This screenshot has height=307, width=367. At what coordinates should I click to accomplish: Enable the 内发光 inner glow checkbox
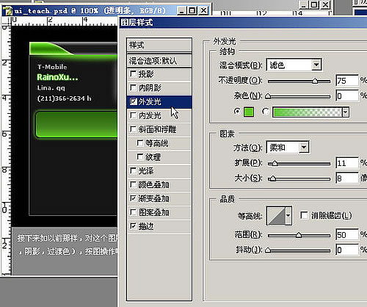point(133,115)
